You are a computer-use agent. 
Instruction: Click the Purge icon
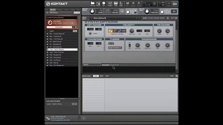coord(139,4)
